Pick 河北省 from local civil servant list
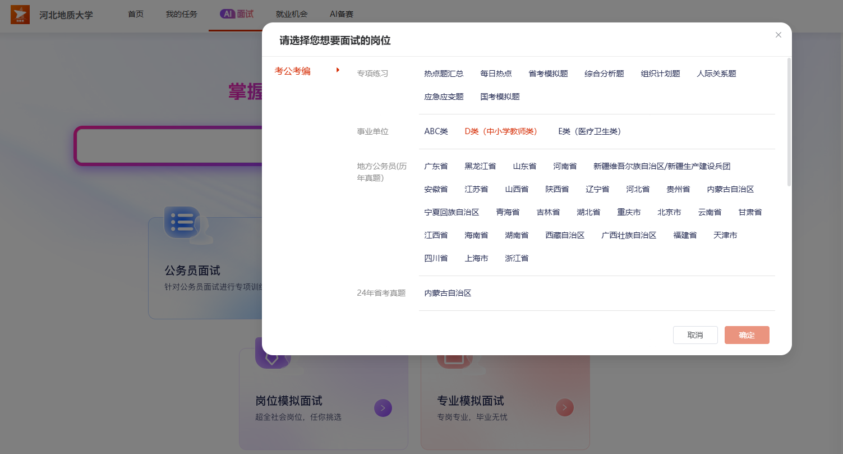Screen dimensions: 843x454 tap(638, 189)
